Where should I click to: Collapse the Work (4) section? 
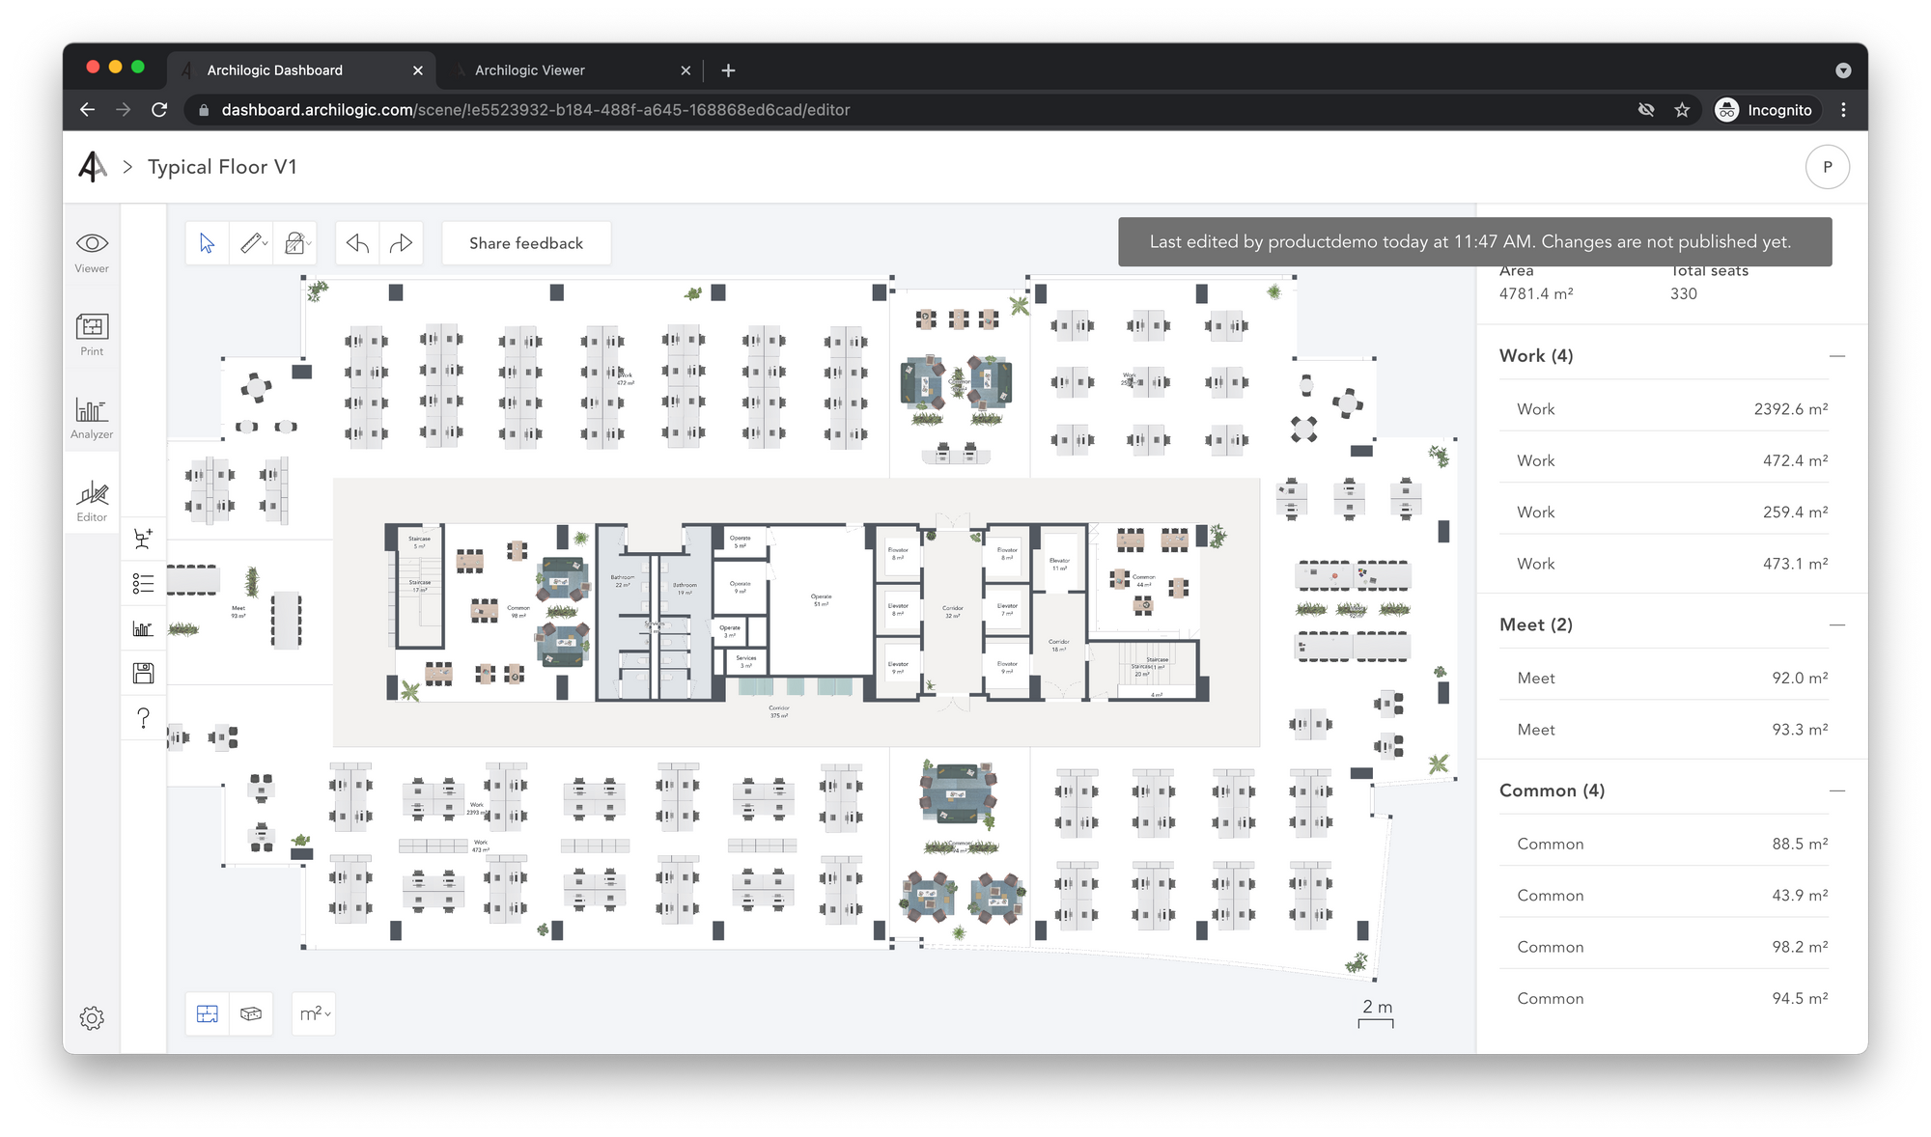click(1836, 356)
